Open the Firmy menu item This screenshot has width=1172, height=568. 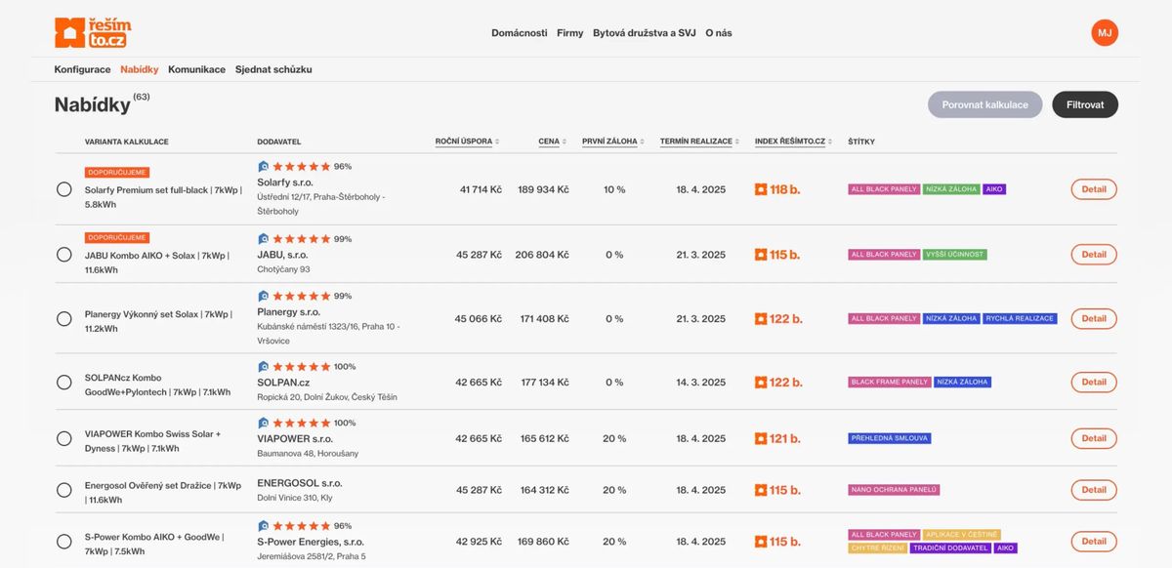click(569, 33)
